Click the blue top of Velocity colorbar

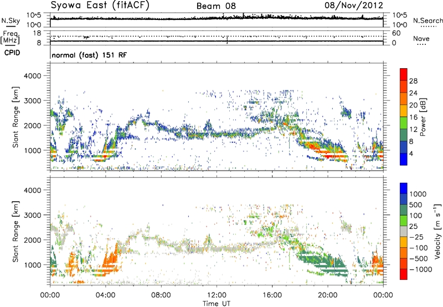pos(404,188)
